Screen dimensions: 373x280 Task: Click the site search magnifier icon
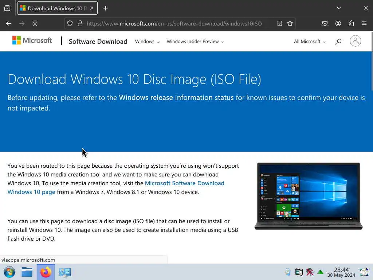pos(338,42)
